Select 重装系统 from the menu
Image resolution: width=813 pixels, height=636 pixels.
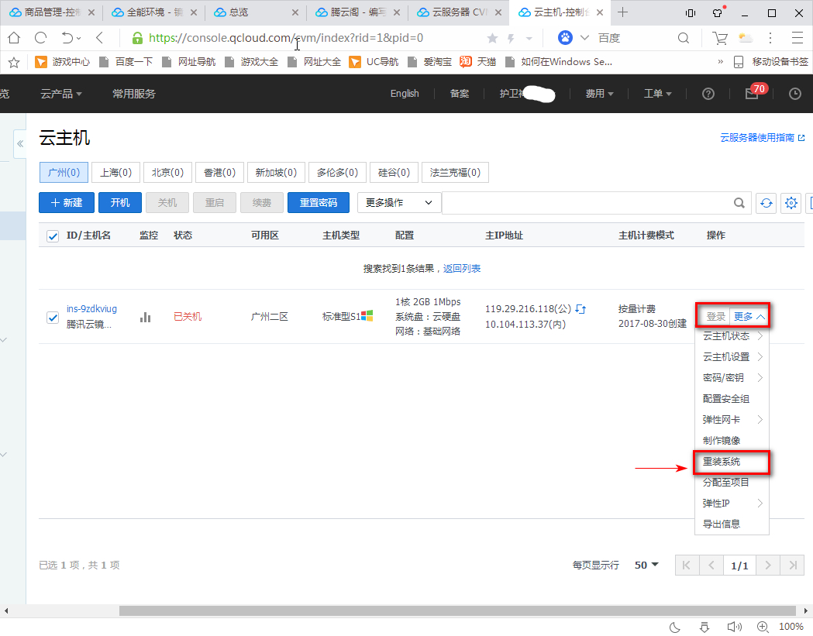[722, 462]
